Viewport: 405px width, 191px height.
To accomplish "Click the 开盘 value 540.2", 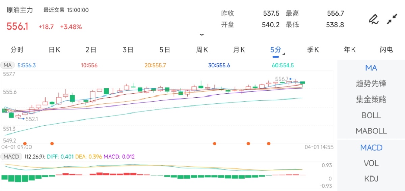I will [271, 25].
